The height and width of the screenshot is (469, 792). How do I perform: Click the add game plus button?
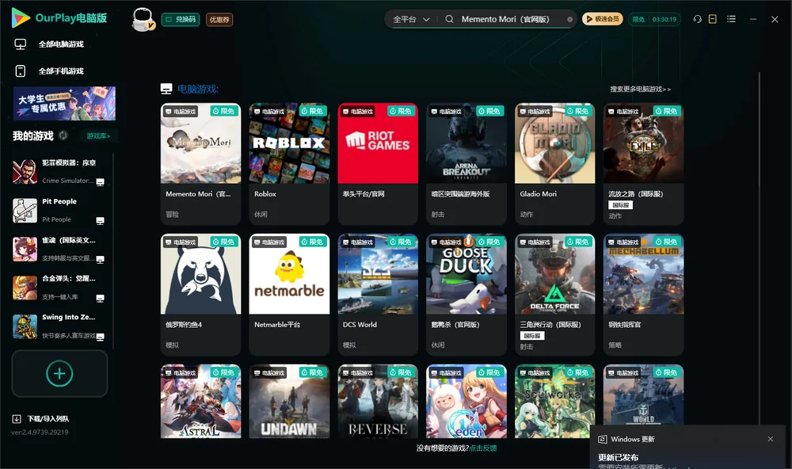[x=59, y=373]
